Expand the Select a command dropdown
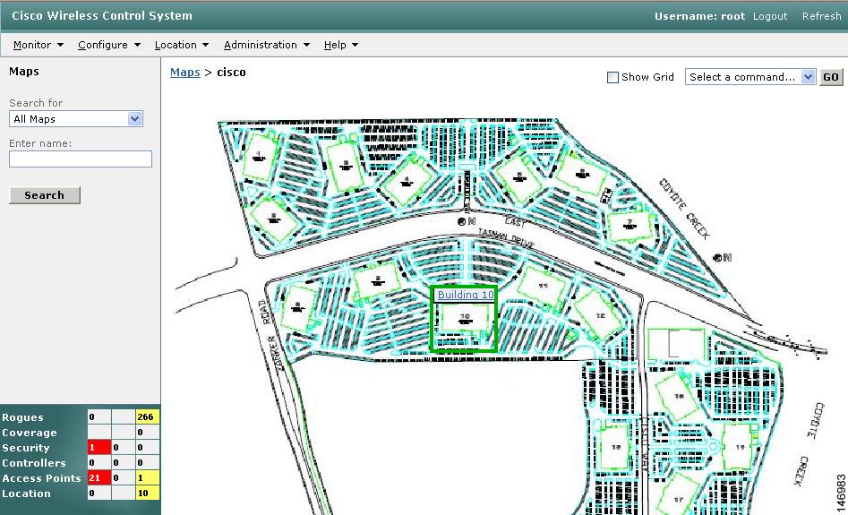Viewport: 848px width, 515px height. click(750, 77)
